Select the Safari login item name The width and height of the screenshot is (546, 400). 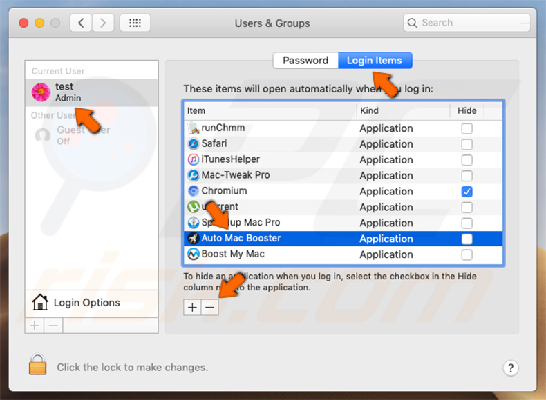214,143
